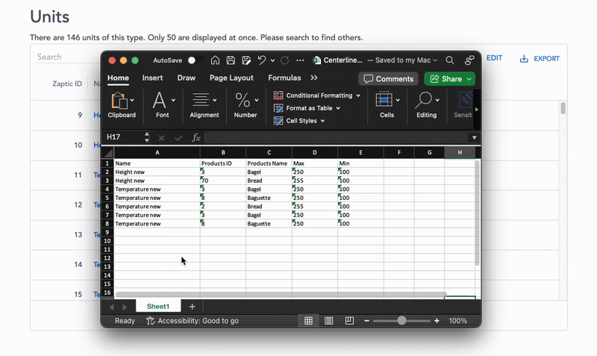
Task: Select Normal grid view icon
Action: 307,321
